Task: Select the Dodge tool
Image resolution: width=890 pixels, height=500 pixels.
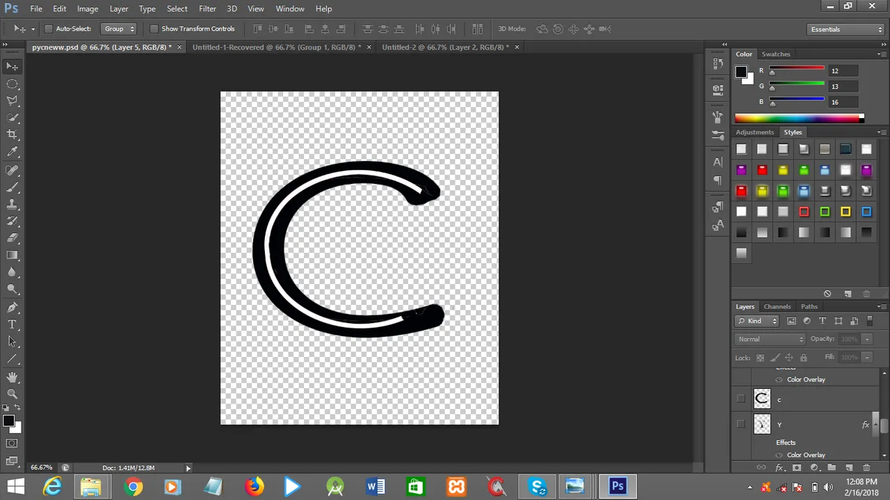Action: pos(13,290)
